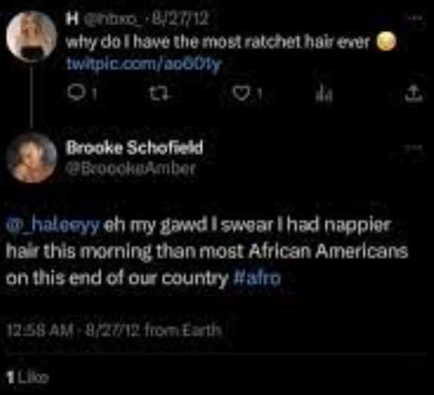Viewport: 434px width, 395px height.
Task: Click the H username on first tweet
Action: (x=72, y=19)
